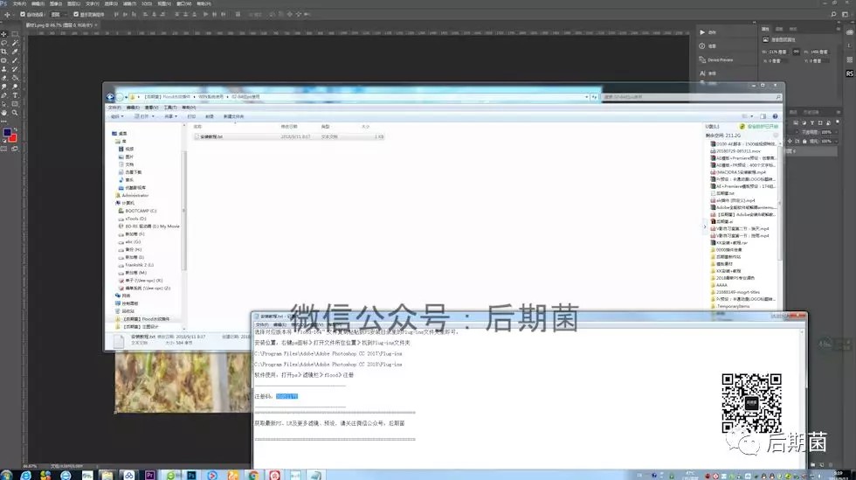Switch to the 属性 Properties tab

pos(765,29)
